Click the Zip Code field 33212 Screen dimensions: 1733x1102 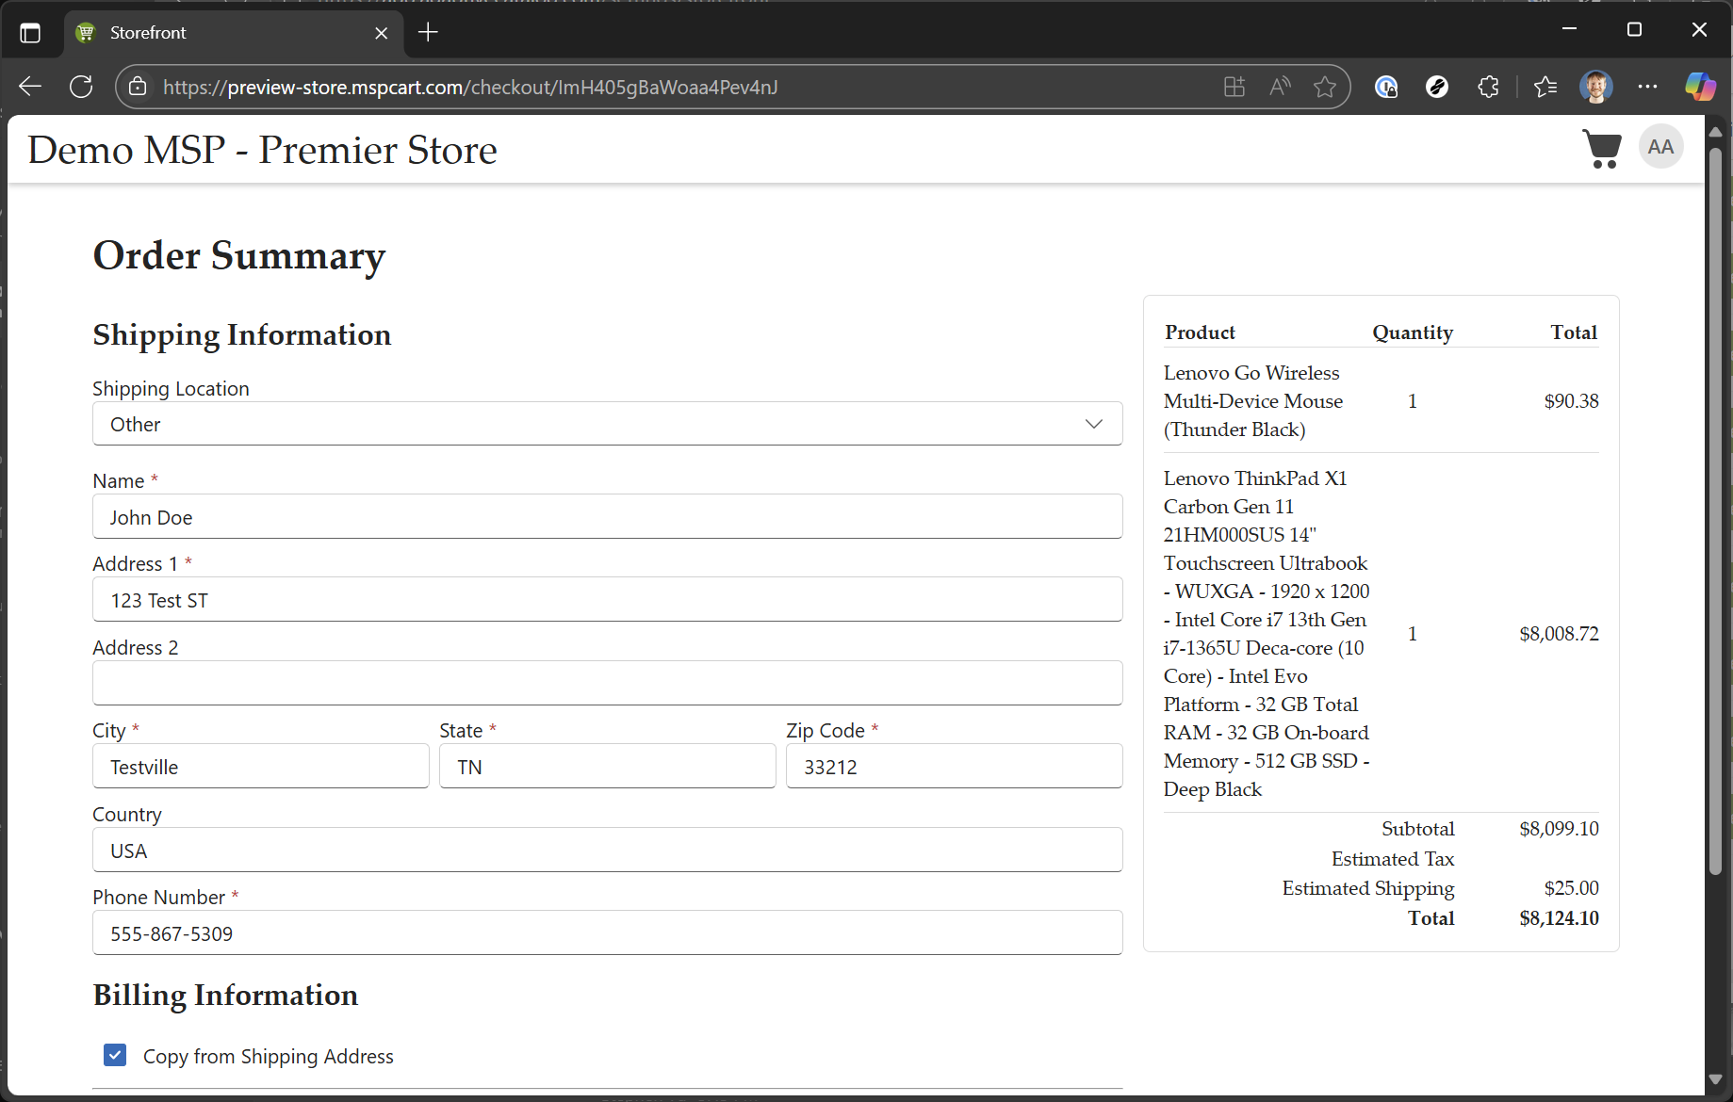[x=954, y=767]
